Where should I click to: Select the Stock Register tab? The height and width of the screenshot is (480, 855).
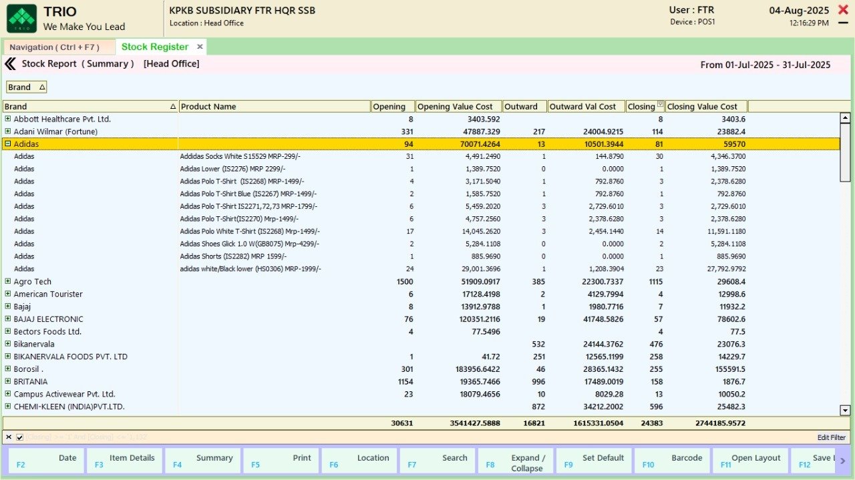tap(155, 47)
